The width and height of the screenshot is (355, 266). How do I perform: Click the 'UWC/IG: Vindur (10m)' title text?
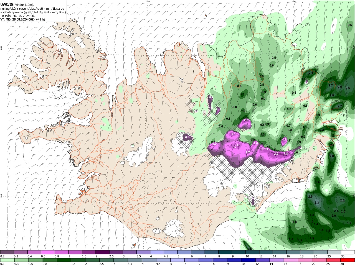point(17,5)
